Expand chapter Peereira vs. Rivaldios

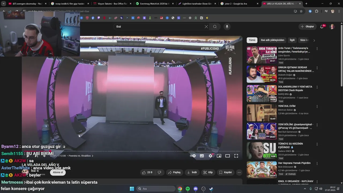click(81, 156)
